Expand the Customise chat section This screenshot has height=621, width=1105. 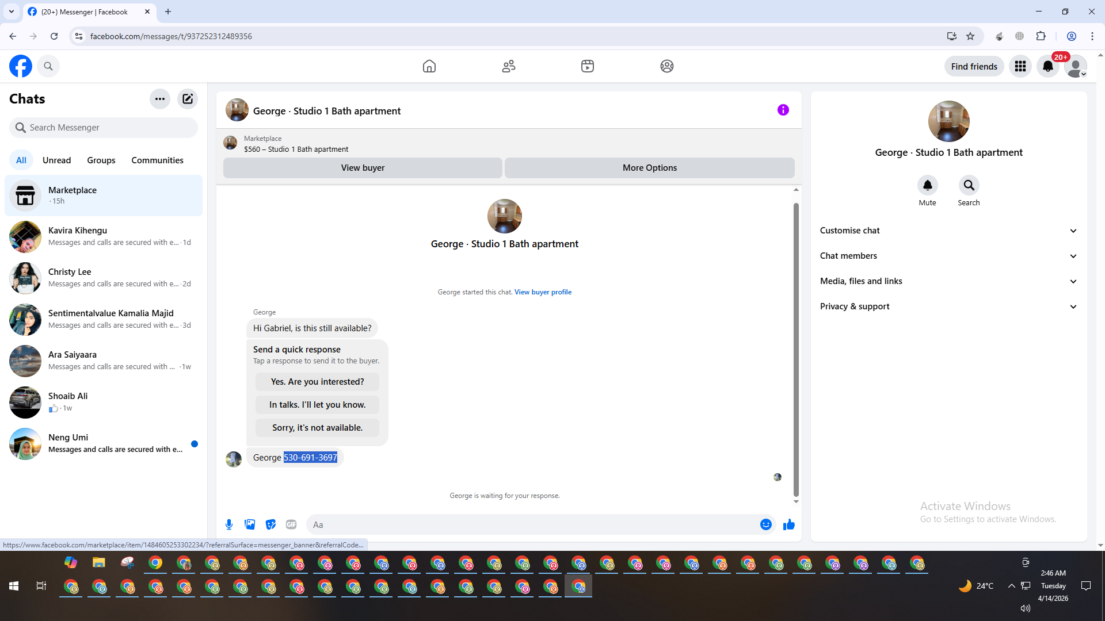tap(948, 231)
